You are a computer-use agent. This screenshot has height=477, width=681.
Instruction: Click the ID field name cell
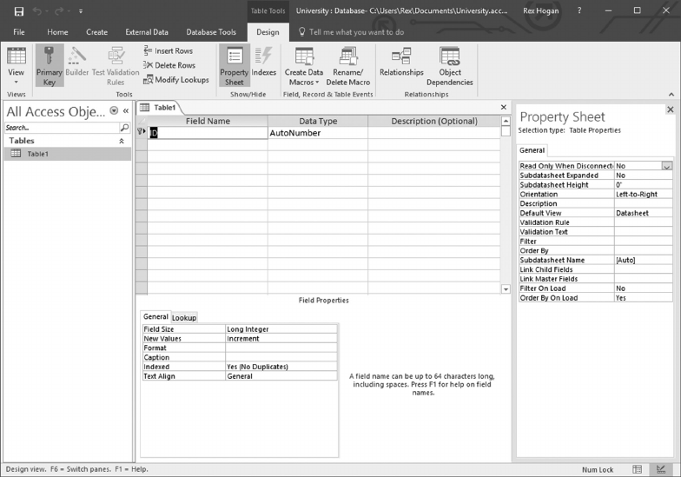[x=208, y=133]
